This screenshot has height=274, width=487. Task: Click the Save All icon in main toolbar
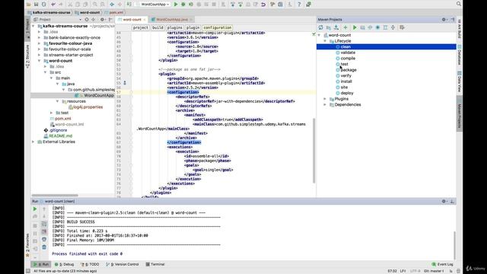pos(37,5)
